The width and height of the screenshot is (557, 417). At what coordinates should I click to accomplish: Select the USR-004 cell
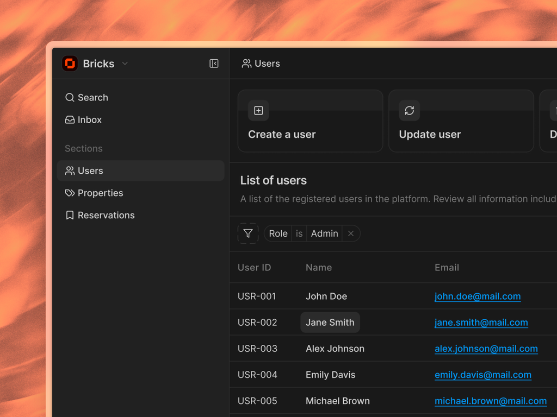257,375
